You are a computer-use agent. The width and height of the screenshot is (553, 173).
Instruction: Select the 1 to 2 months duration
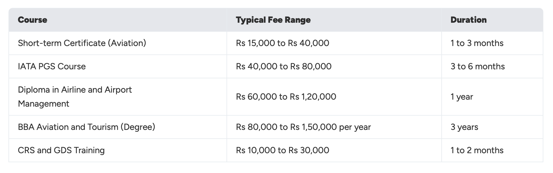[477, 150]
